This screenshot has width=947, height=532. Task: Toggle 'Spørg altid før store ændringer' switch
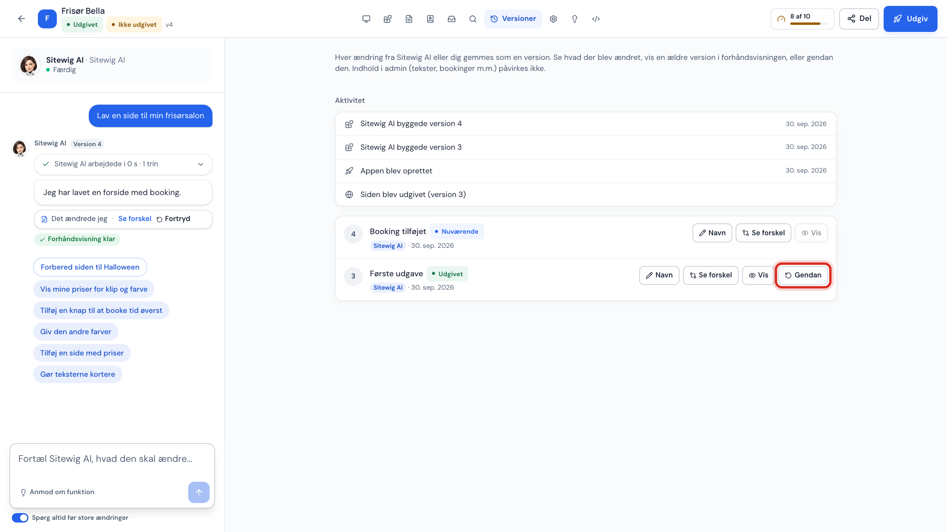(x=20, y=517)
